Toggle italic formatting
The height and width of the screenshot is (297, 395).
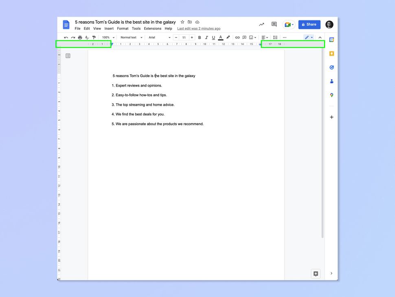coord(206,37)
